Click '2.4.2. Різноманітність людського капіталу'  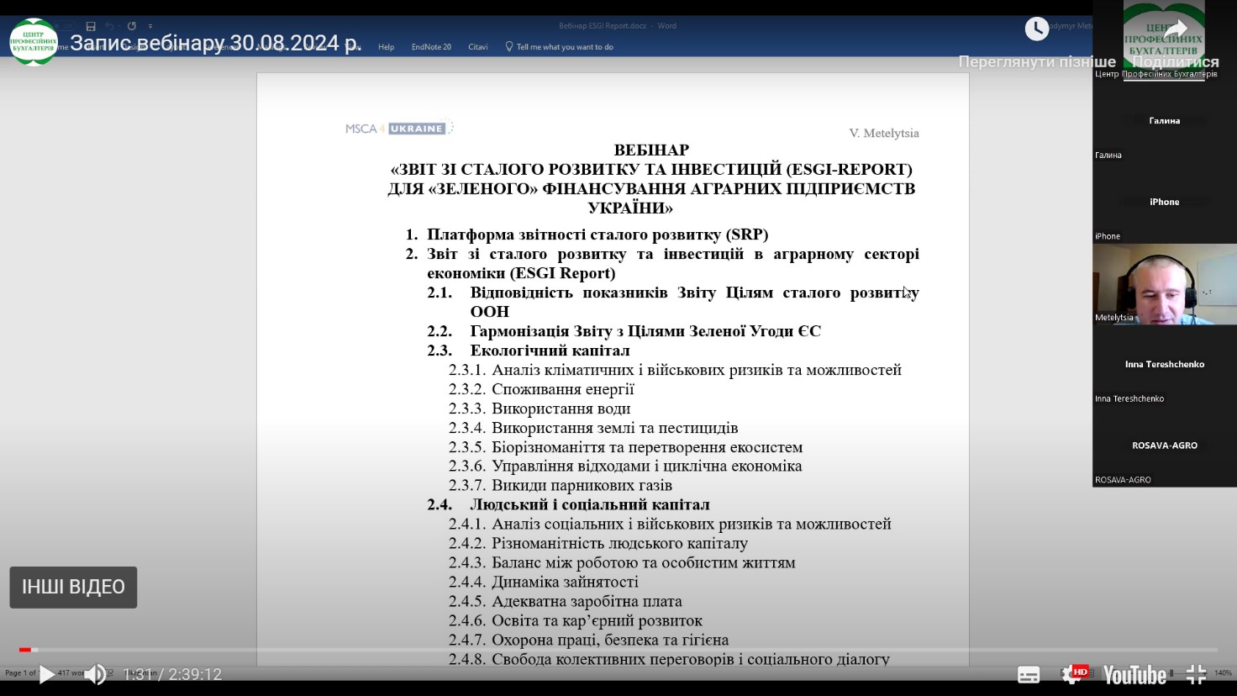click(598, 543)
